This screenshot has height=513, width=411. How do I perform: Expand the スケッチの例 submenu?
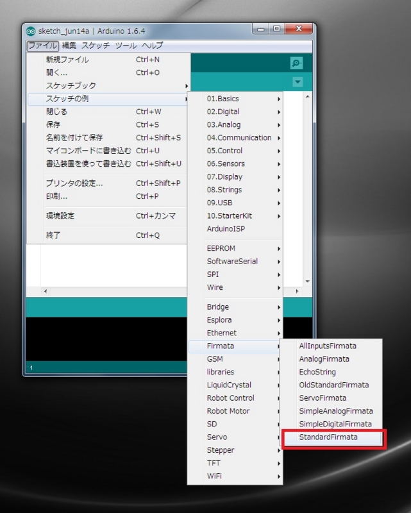pyautogui.click(x=108, y=99)
